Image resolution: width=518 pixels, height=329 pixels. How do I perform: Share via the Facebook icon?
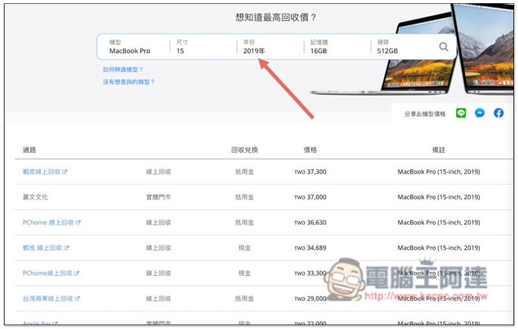(499, 113)
